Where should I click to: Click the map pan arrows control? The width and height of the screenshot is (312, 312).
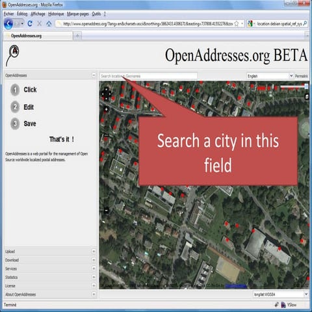pyautogui.click(x=107, y=94)
